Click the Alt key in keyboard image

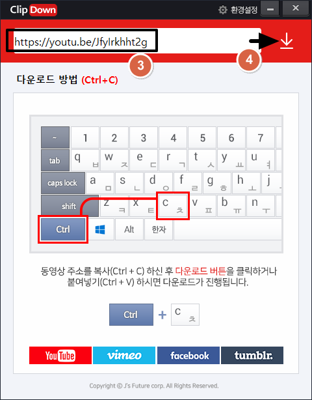coord(129,229)
